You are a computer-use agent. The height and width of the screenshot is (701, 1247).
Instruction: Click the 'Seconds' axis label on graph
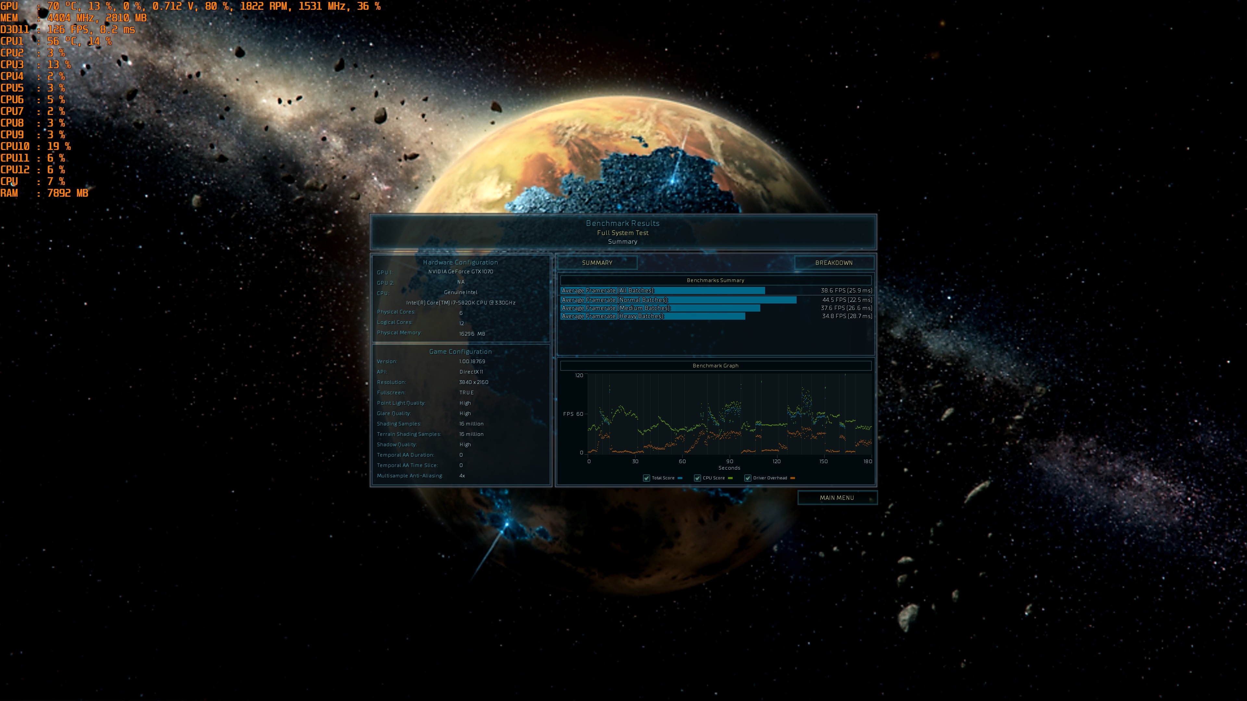(x=729, y=468)
